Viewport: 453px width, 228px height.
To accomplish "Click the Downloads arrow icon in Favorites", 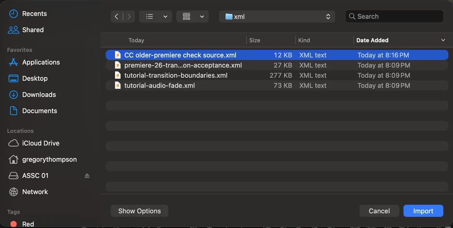I will [x=14, y=95].
